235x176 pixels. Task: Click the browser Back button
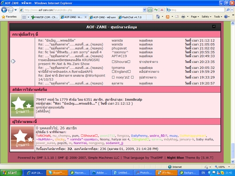[x=4, y=10]
